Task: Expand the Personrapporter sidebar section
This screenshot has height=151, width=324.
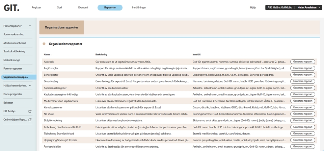Action: click(x=30, y=26)
